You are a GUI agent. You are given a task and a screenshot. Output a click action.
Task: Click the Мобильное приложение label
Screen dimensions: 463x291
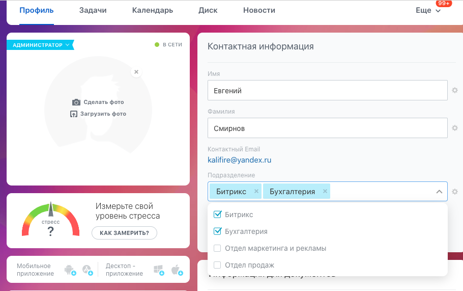coord(35,270)
